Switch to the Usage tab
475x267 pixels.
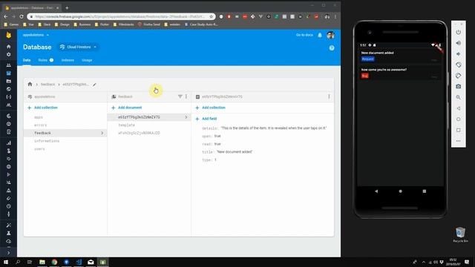(x=87, y=60)
